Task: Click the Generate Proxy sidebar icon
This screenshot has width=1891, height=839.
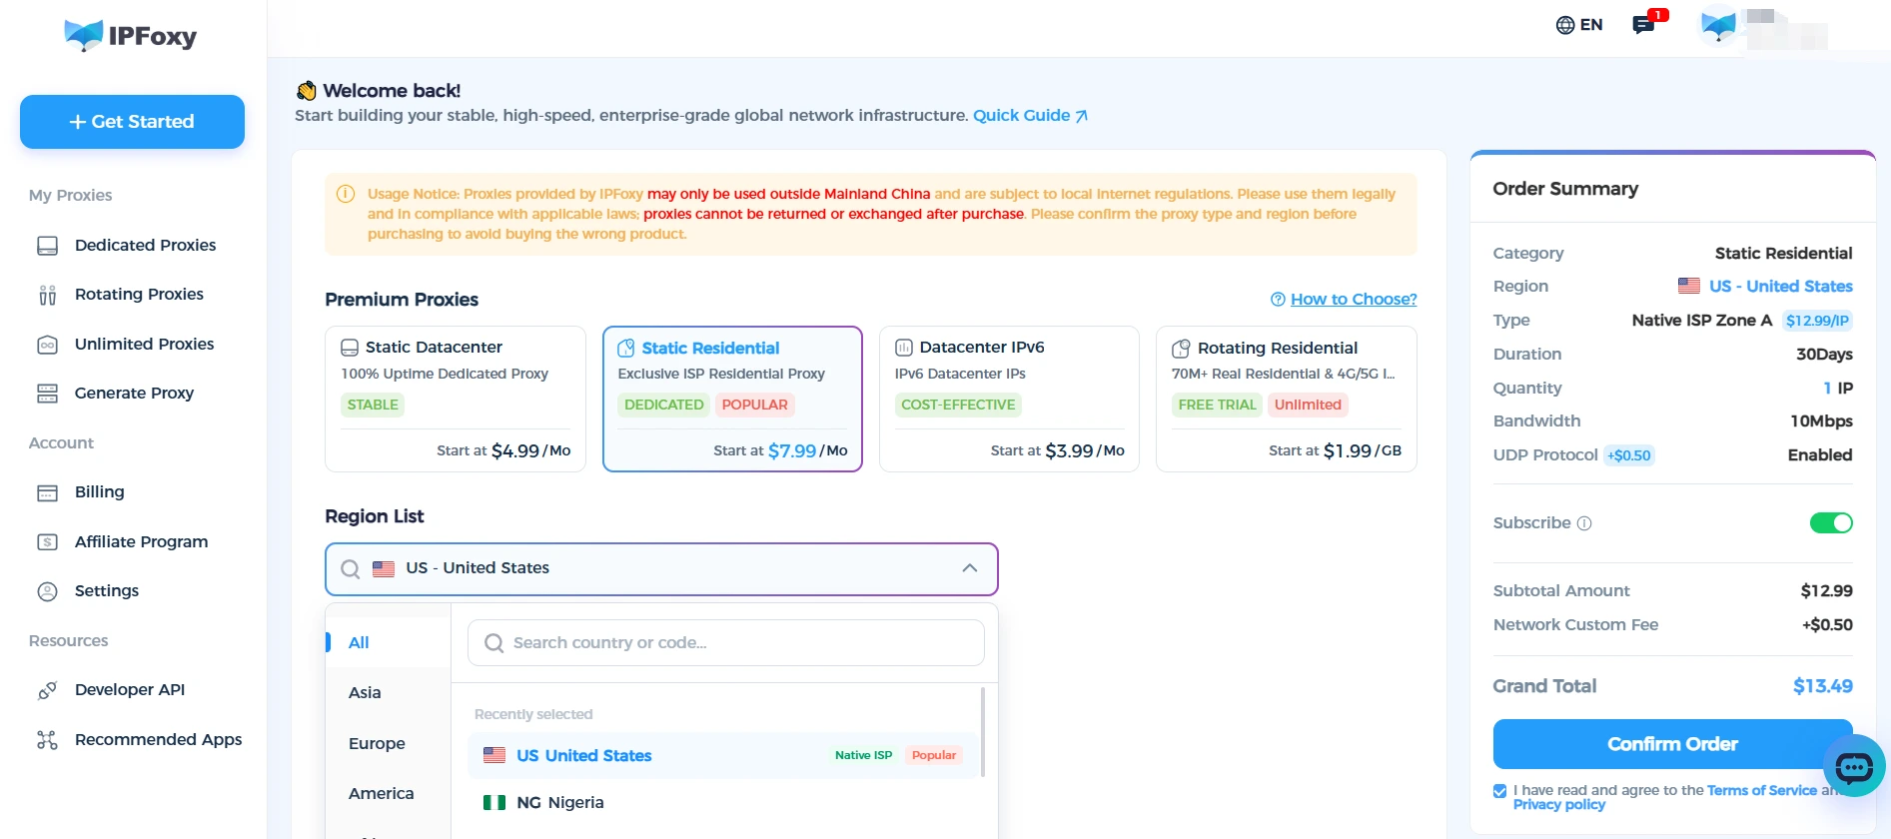Action: tap(47, 394)
